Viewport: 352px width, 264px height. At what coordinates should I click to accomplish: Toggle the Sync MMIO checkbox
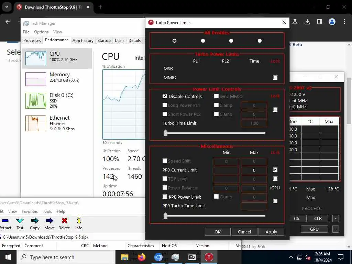(x=216, y=96)
